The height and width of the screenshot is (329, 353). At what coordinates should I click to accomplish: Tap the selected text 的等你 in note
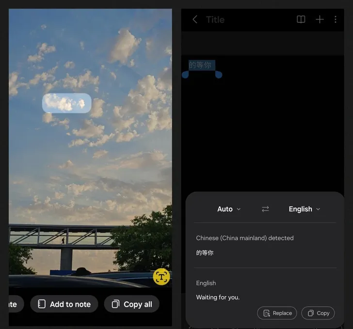tap(201, 65)
